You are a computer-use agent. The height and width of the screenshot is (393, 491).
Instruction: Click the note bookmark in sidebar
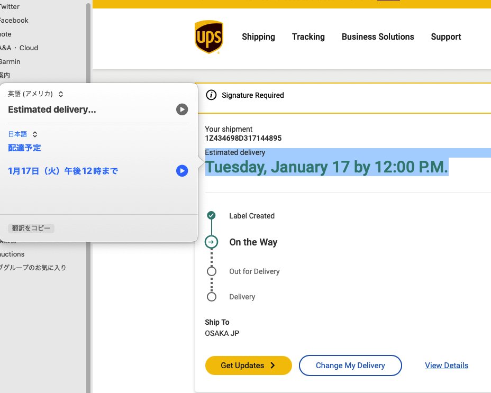coord(6,34)
